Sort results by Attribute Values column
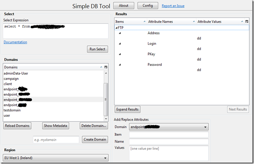 pyautogui.click(x=220, y=22)
